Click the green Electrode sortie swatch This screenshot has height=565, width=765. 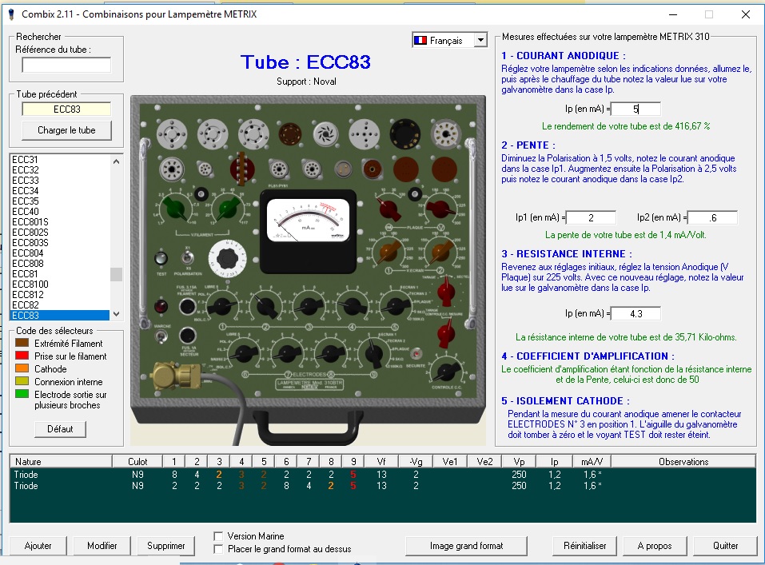coord(22,394)
